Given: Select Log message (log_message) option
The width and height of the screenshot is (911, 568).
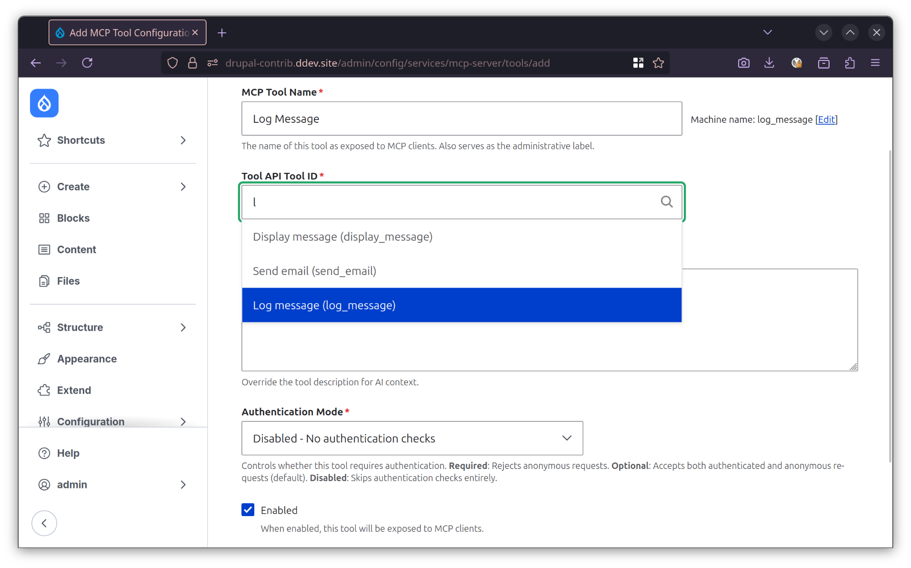Looking at the screenshot, I should (462, 305).
